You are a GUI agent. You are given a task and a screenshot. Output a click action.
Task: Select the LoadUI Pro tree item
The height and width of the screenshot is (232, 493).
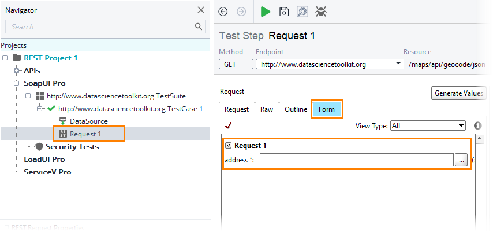44,159
